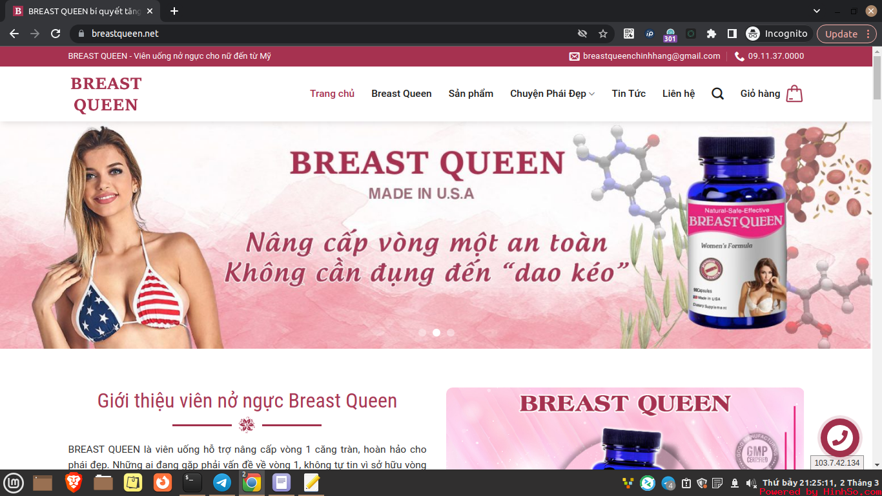
Task: Open the Sản phẩm menu item
Action: click(471, 94)
